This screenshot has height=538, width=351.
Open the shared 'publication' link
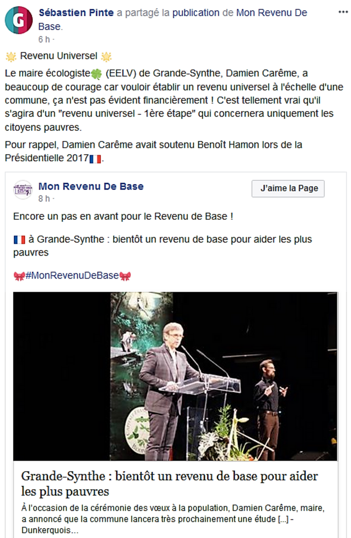(x=196, y=13)
